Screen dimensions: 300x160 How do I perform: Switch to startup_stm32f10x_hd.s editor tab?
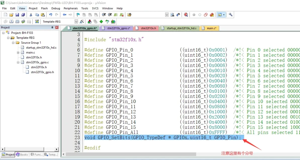pyautogui.click(x=179, y=28)
